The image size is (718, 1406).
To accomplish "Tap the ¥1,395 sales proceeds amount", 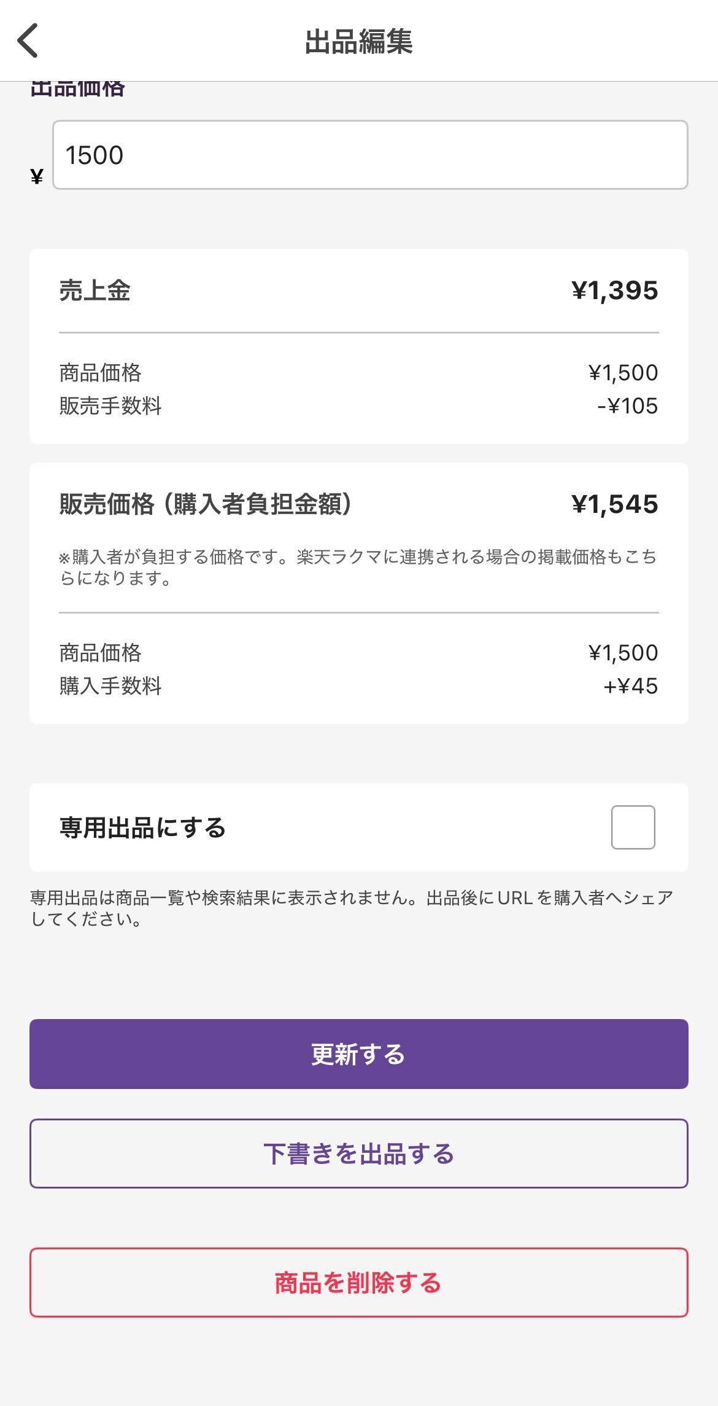I will [x=614, y=291].
